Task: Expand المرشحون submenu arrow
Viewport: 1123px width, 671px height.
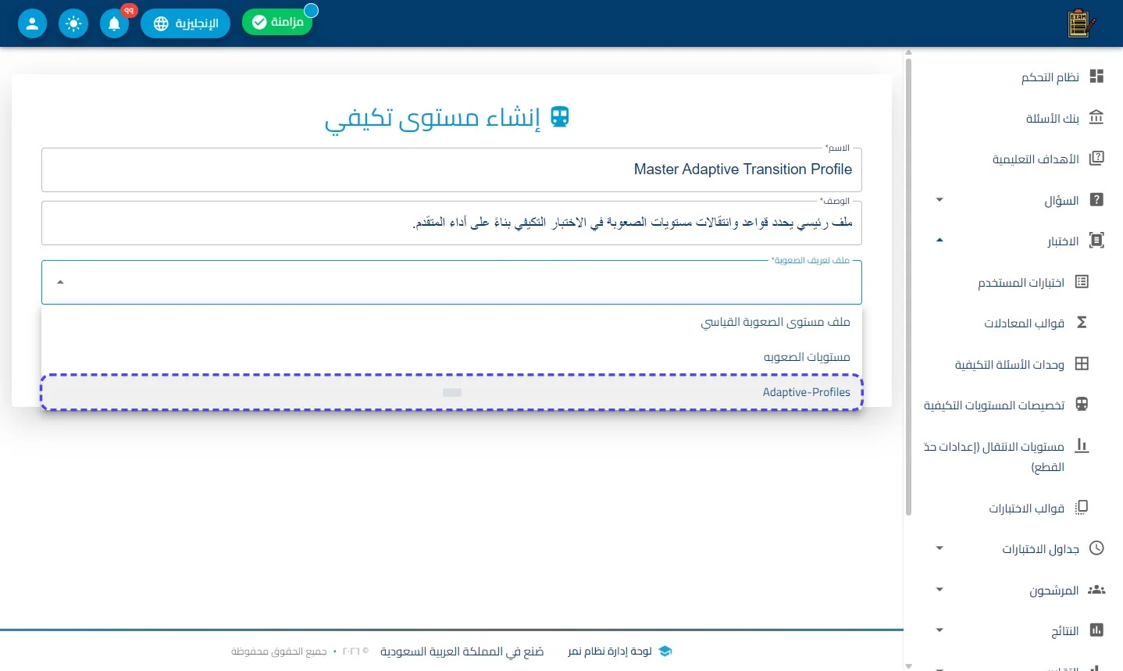Action: pos(939,590)
